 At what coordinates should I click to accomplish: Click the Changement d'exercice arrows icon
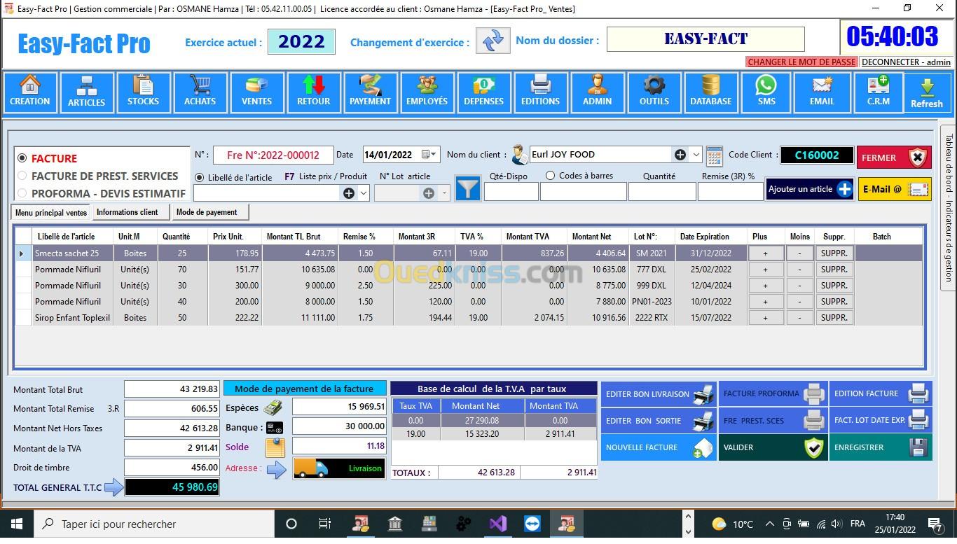click(x=493, y=41)
